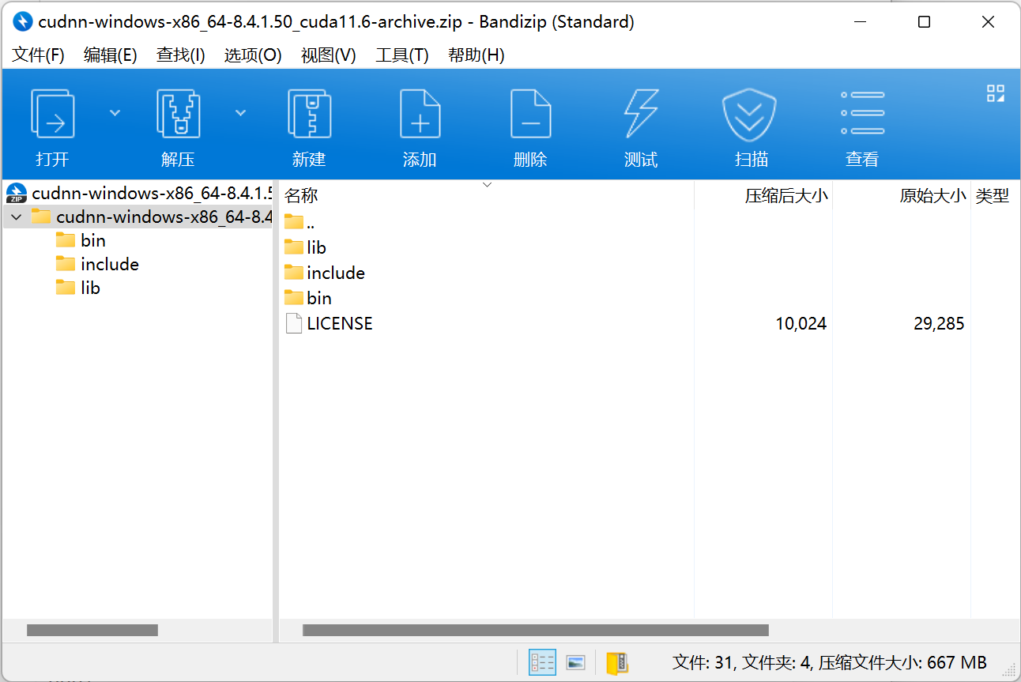Click the original size value 29,285
1021x682 pixels.
[x=939, y=323]
